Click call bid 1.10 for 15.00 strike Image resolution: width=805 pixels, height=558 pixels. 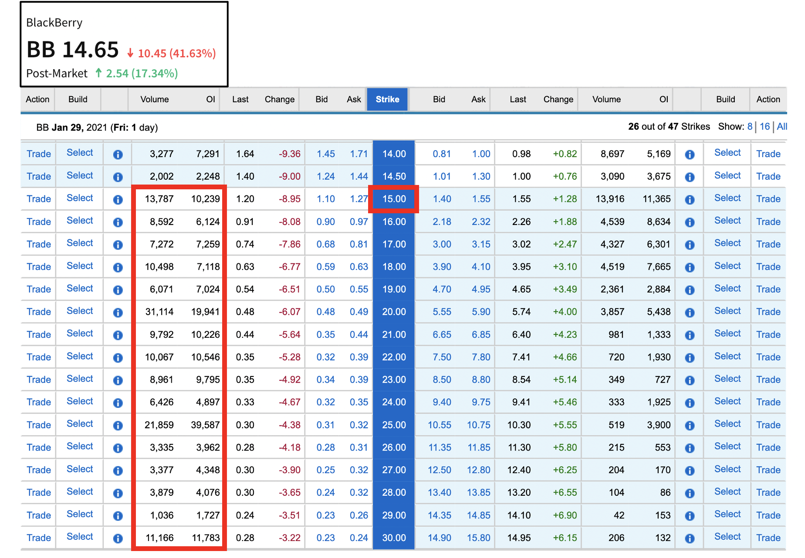(x=326, y=199)
